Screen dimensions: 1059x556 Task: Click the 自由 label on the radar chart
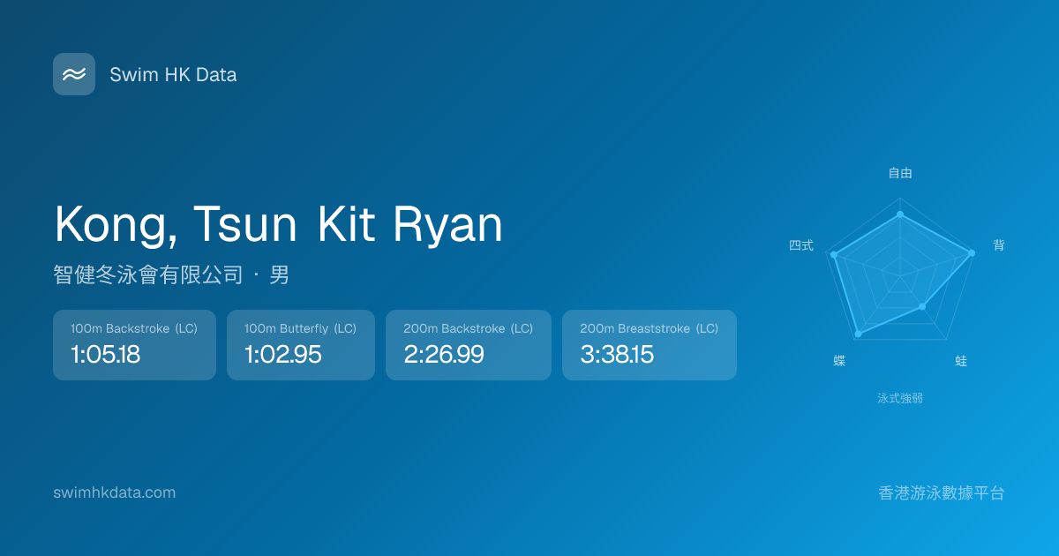tap(900, 173)
